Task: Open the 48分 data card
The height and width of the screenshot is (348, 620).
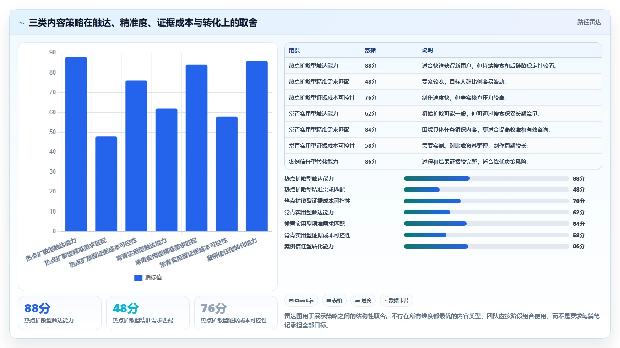Action: click(148, 313)
